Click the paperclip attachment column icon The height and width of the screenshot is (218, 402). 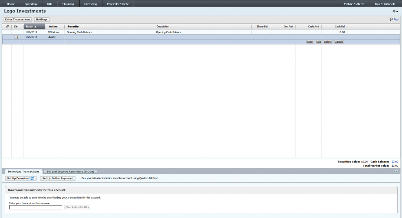tap(7, 26)
